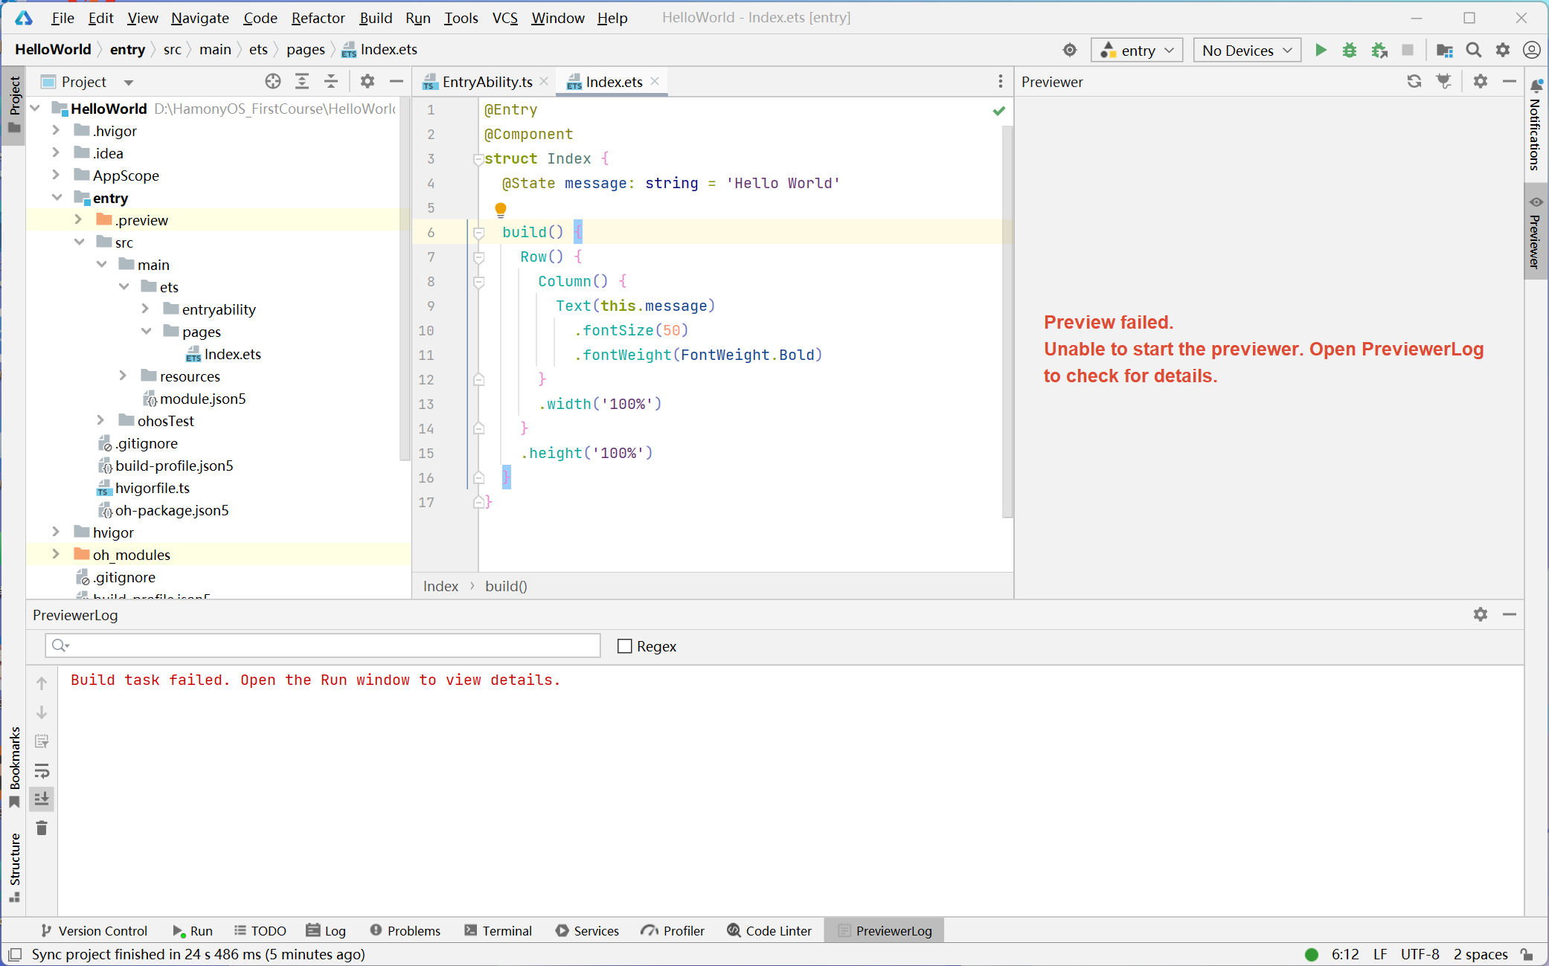
Task: Enable the Regex checkbox
Action: pos(625,646)
